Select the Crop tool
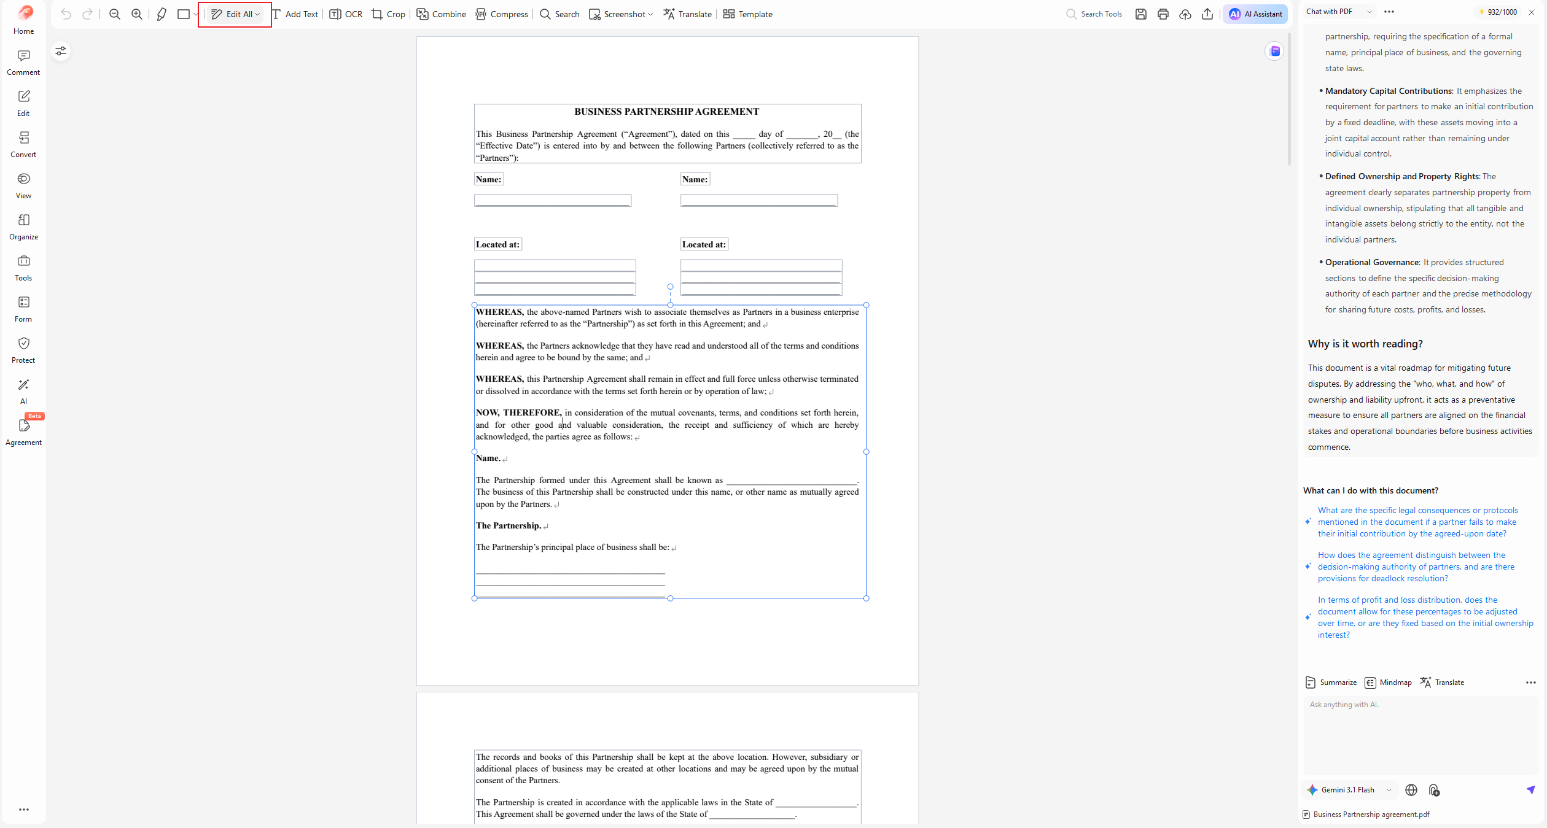This screenshot has width=1547, height=828. [x=388, y=14]
